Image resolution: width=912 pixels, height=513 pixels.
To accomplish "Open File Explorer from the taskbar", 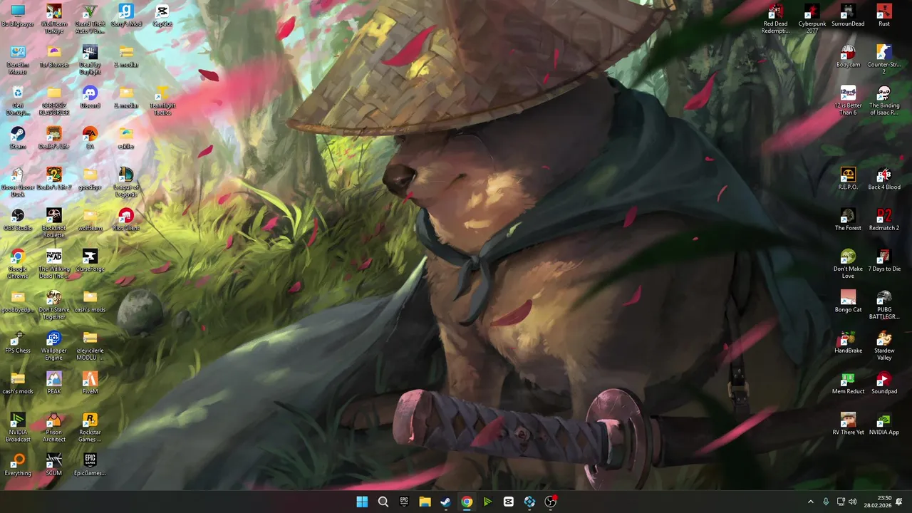I will click(x=425, y=502).
